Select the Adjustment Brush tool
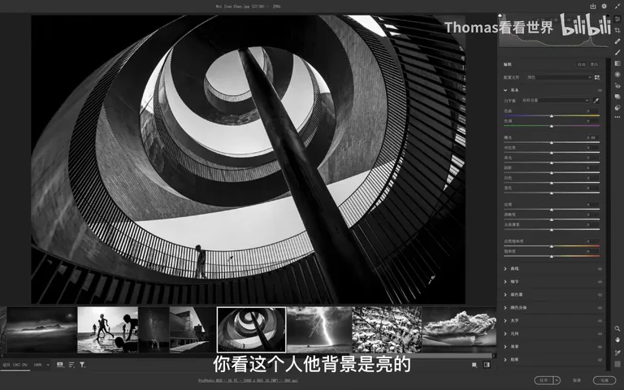The height and width of the screenshot is (390, 624). [x=617, y=52]
